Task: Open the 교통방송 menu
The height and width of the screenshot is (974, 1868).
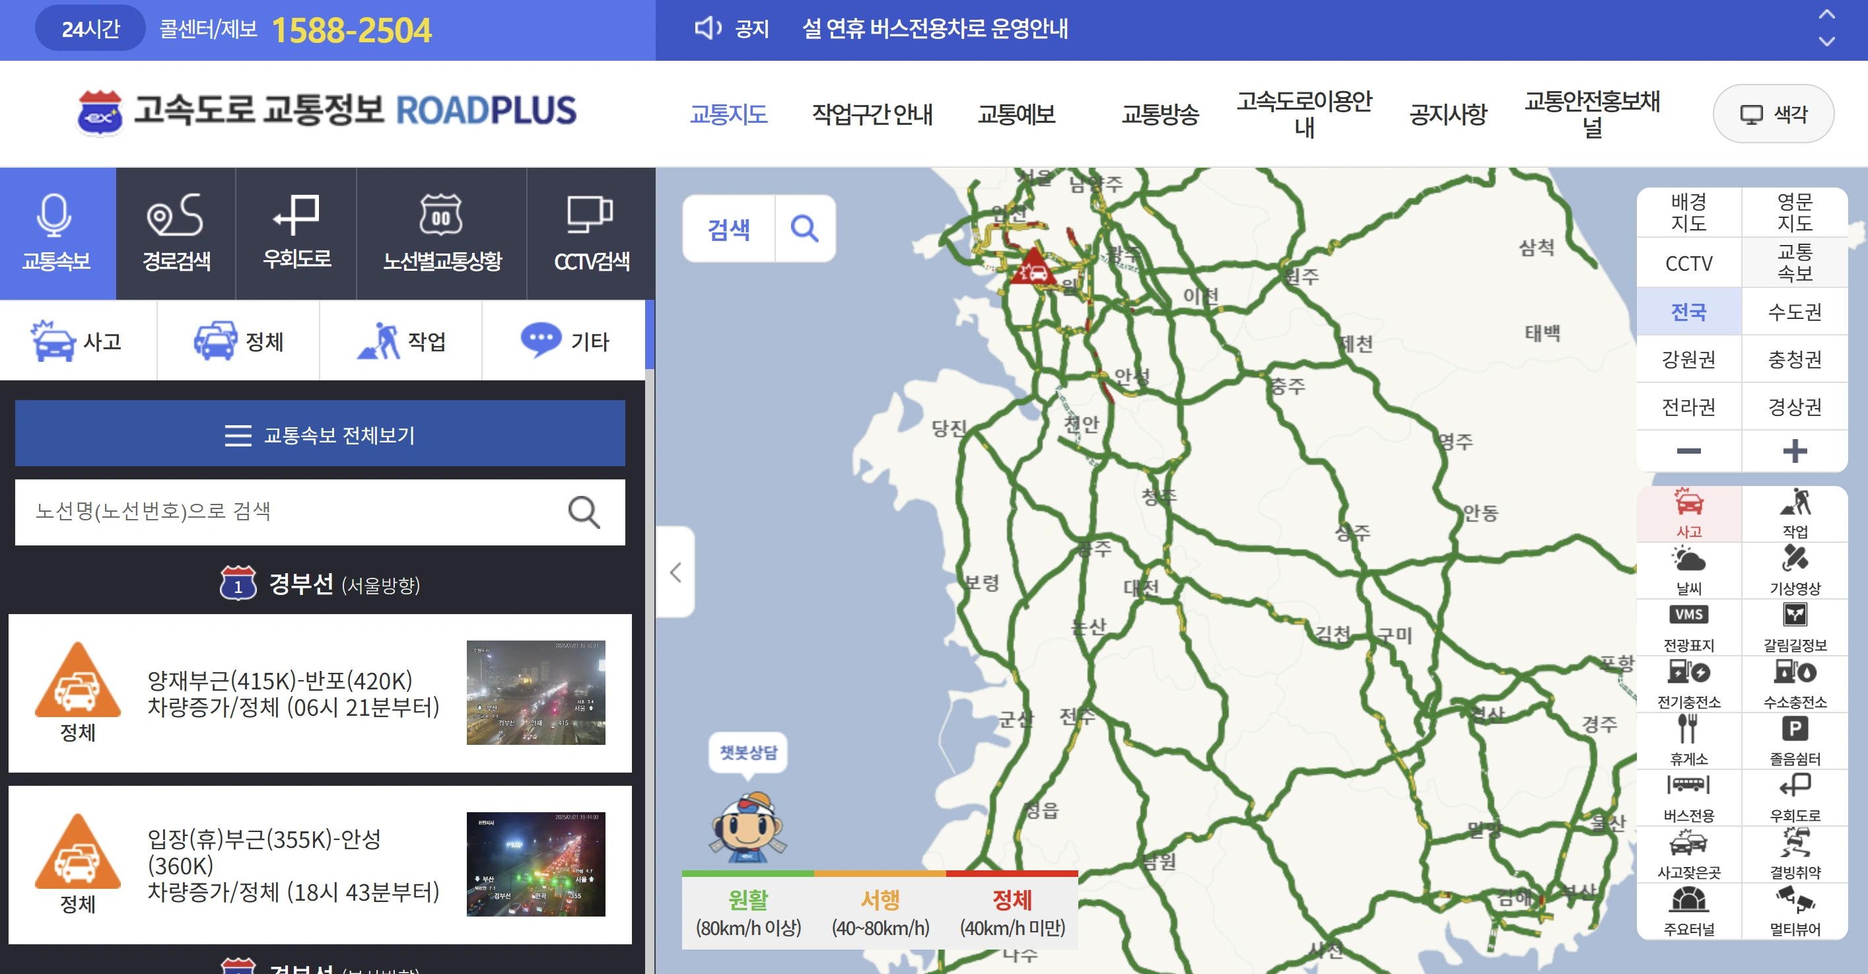Action: pyautogui.click(x=1160, y=114)
